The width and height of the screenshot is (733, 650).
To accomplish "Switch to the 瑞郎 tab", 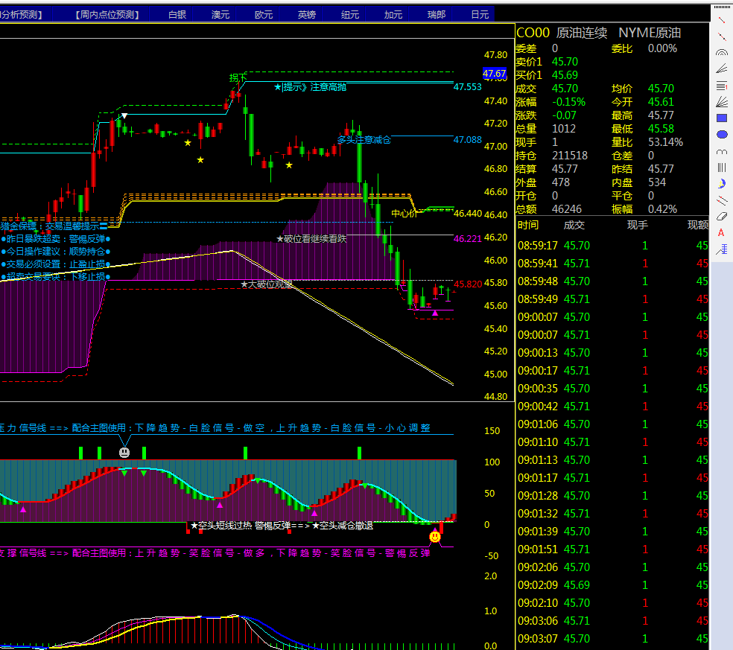I will [x=437, y=14].
